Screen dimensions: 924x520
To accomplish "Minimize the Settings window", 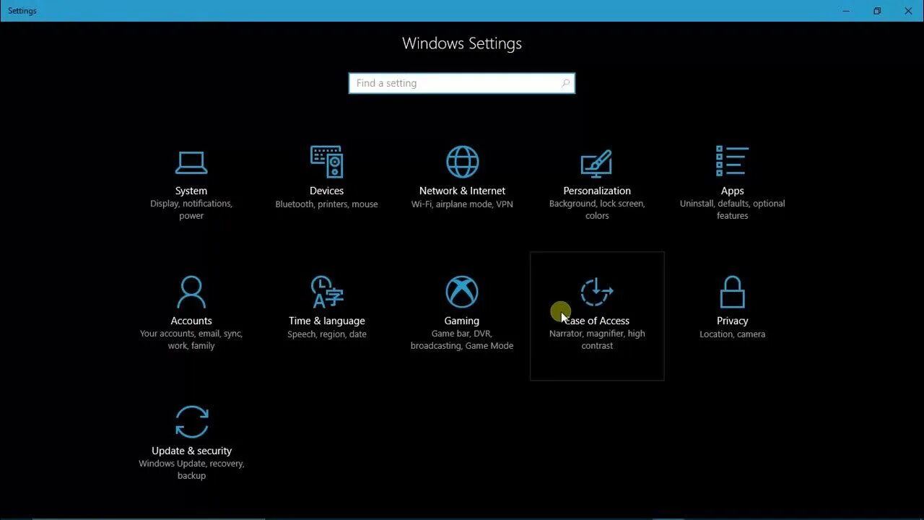I will [846, 11].
